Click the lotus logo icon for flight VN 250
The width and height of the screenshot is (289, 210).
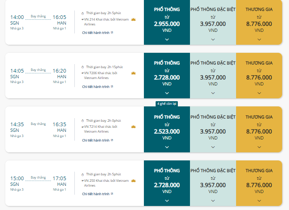(x=133, y=181)
